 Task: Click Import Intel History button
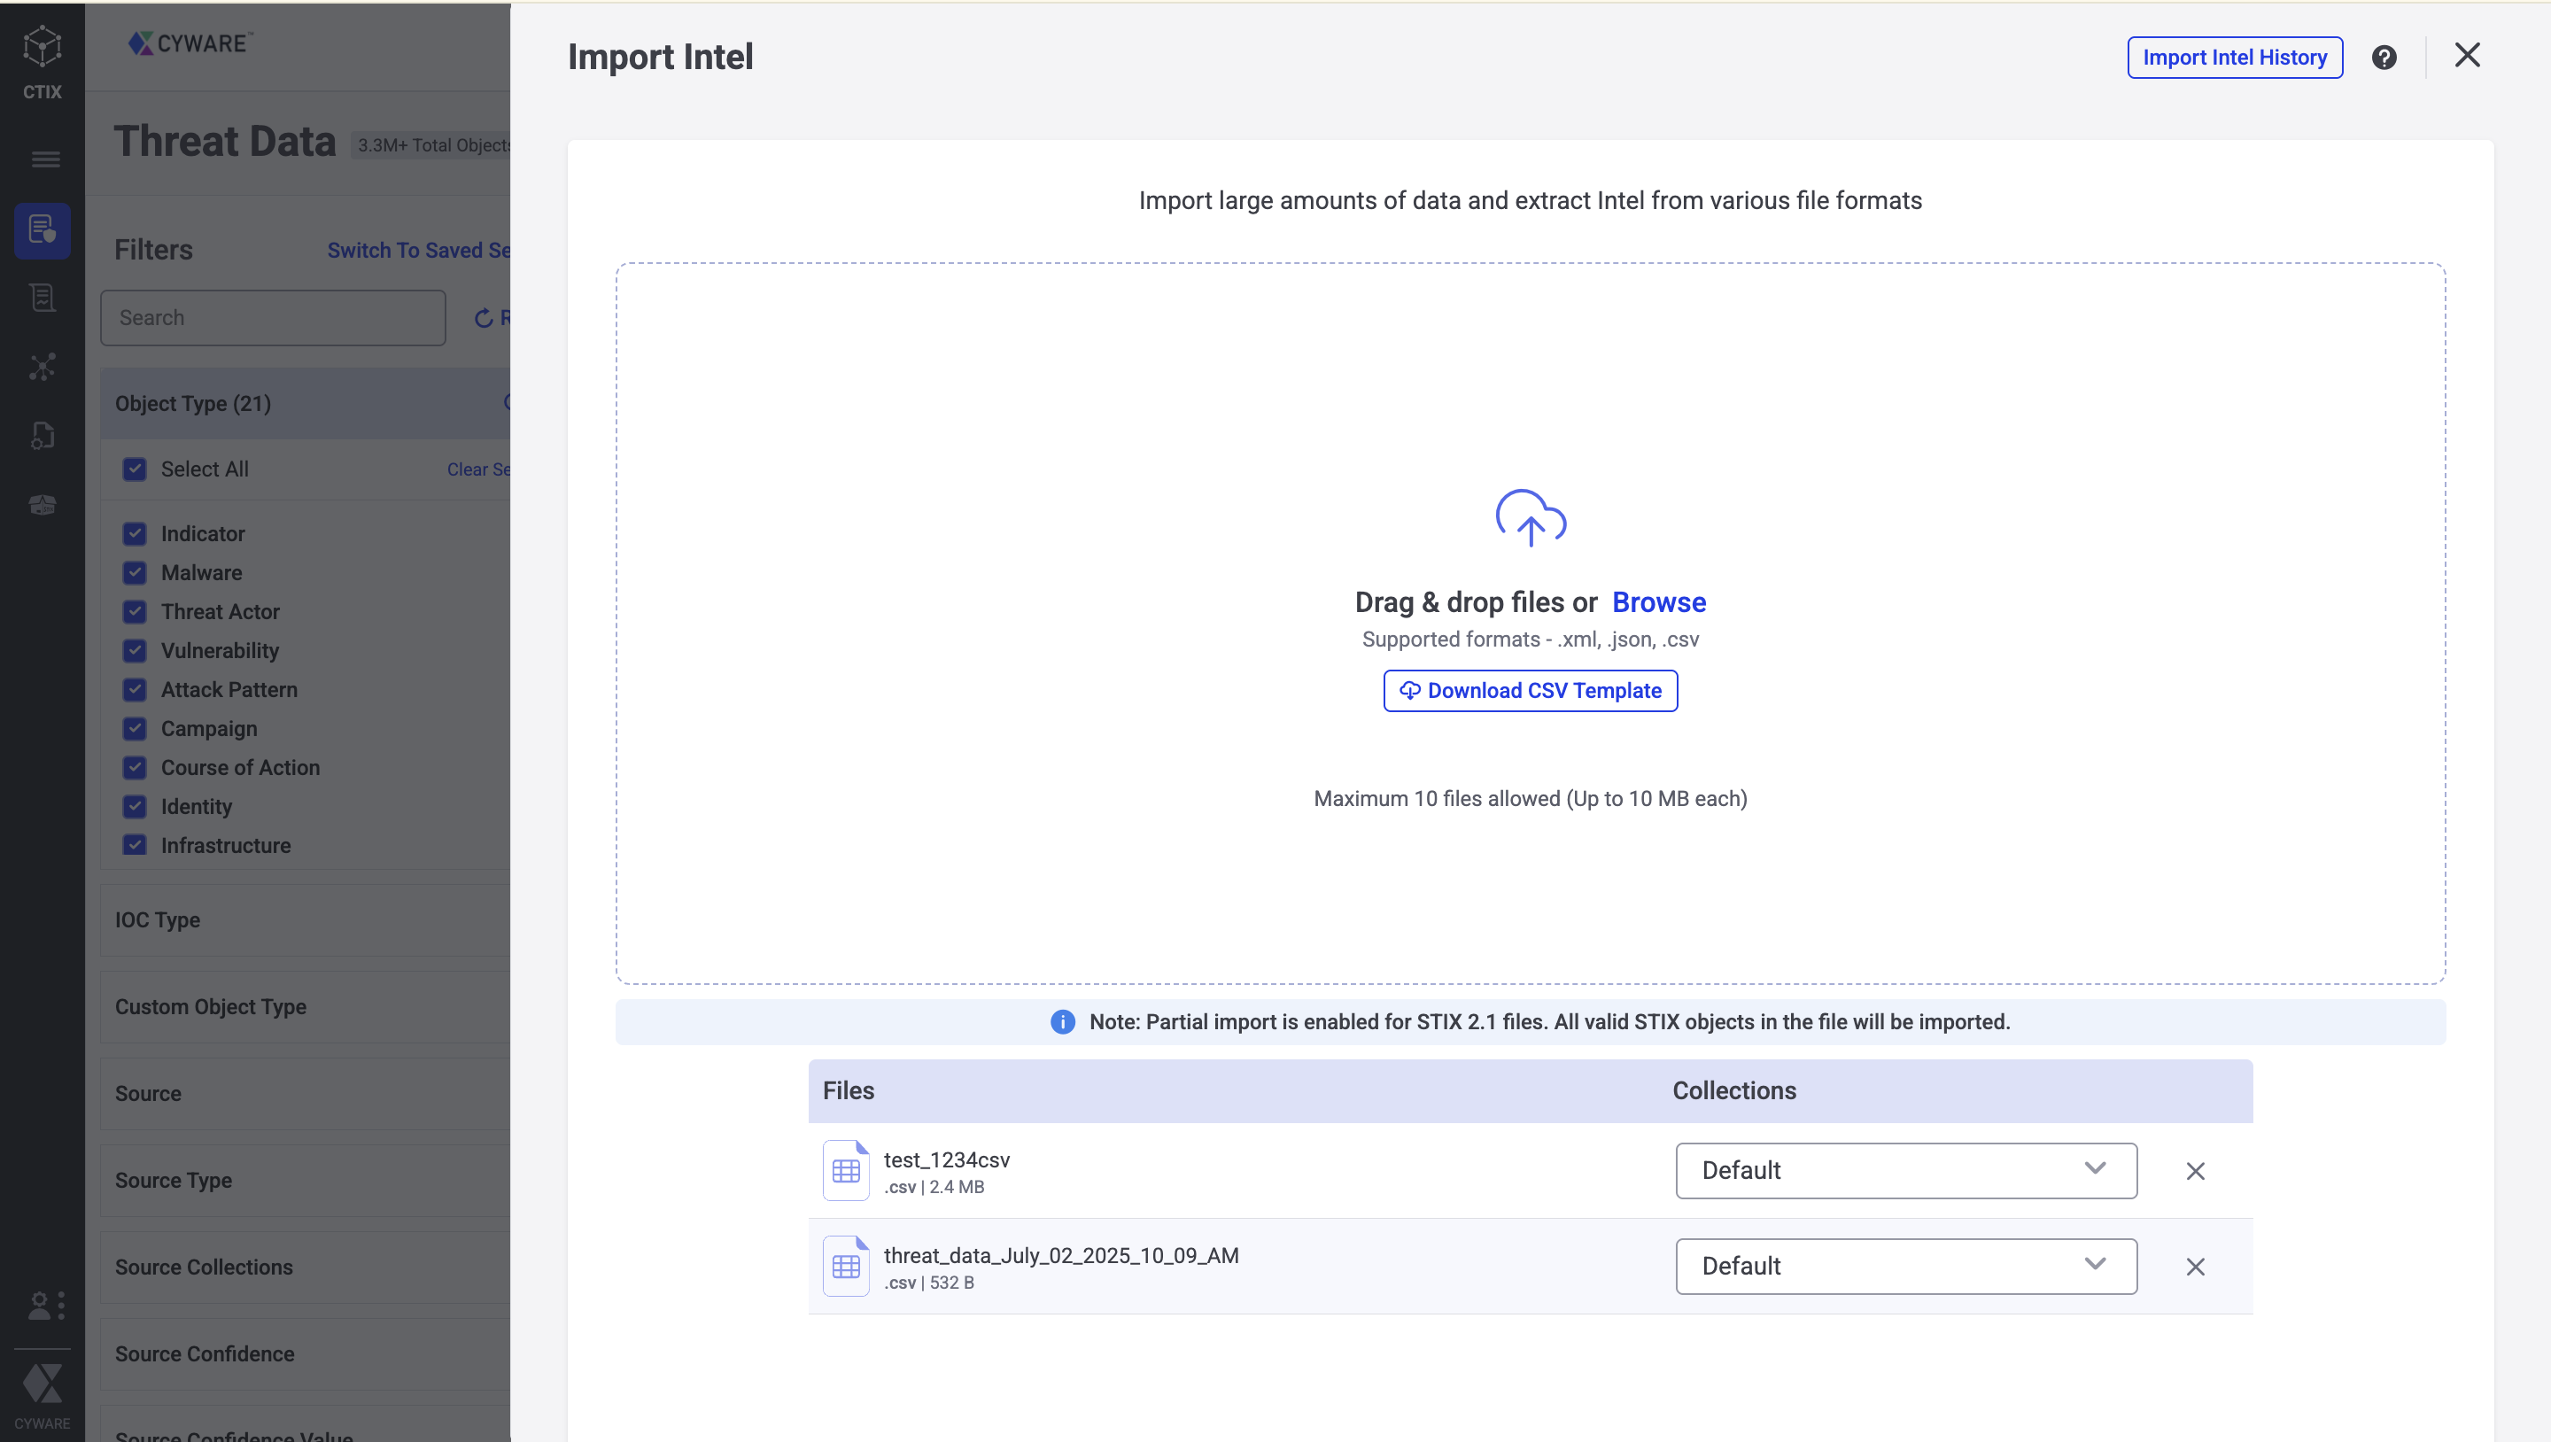point(2234,58)
